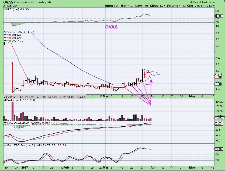Click the OvaScience Inc. company name
The height and width of the screenshot is (171, 225).
[x=25, y=2]
